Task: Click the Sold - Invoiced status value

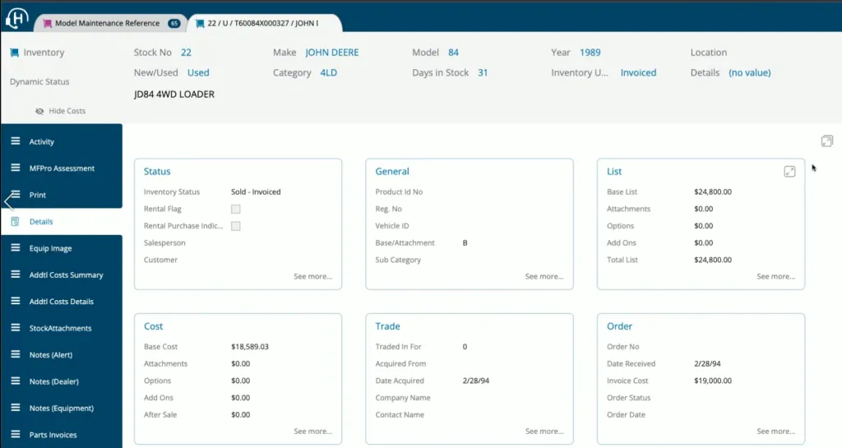Action: (x=256, y=192)
